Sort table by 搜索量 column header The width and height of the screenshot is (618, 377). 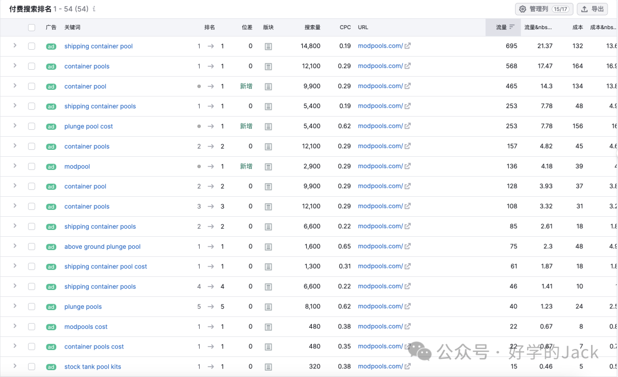click(312, 27)
